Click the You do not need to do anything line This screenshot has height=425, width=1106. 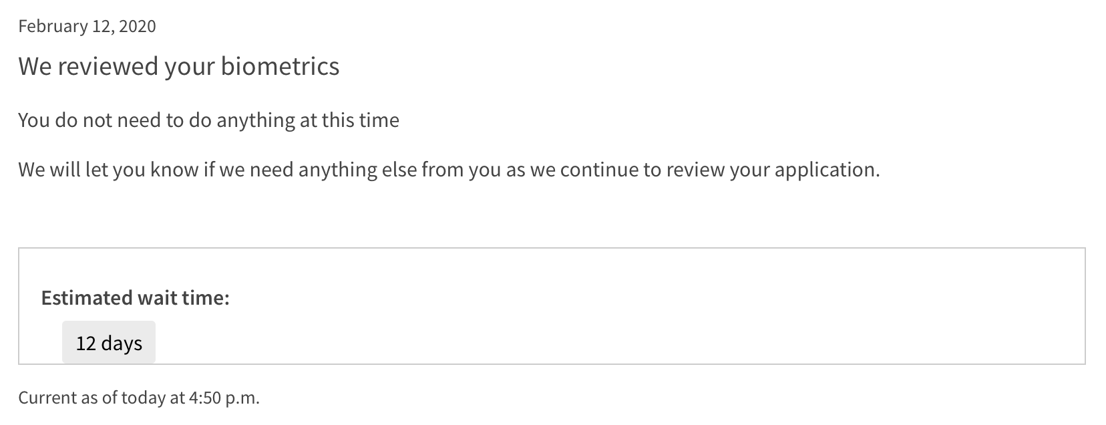[x=209, y=120]
